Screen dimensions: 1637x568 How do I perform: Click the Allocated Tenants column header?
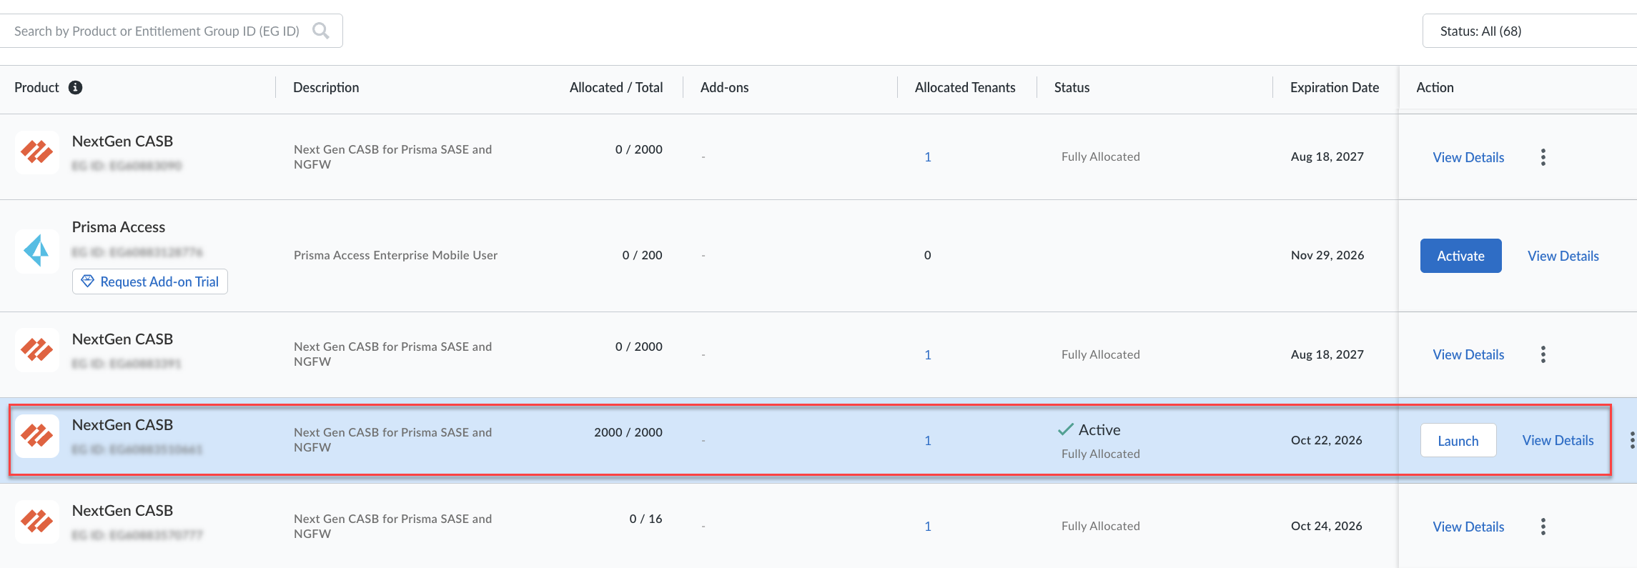[x=964, y=87]
